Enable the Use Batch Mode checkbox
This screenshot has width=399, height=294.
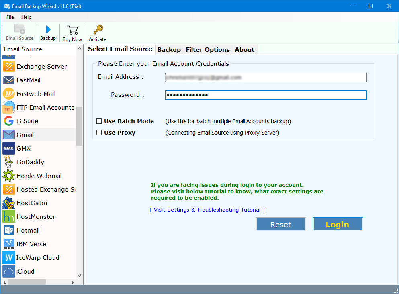99,121
